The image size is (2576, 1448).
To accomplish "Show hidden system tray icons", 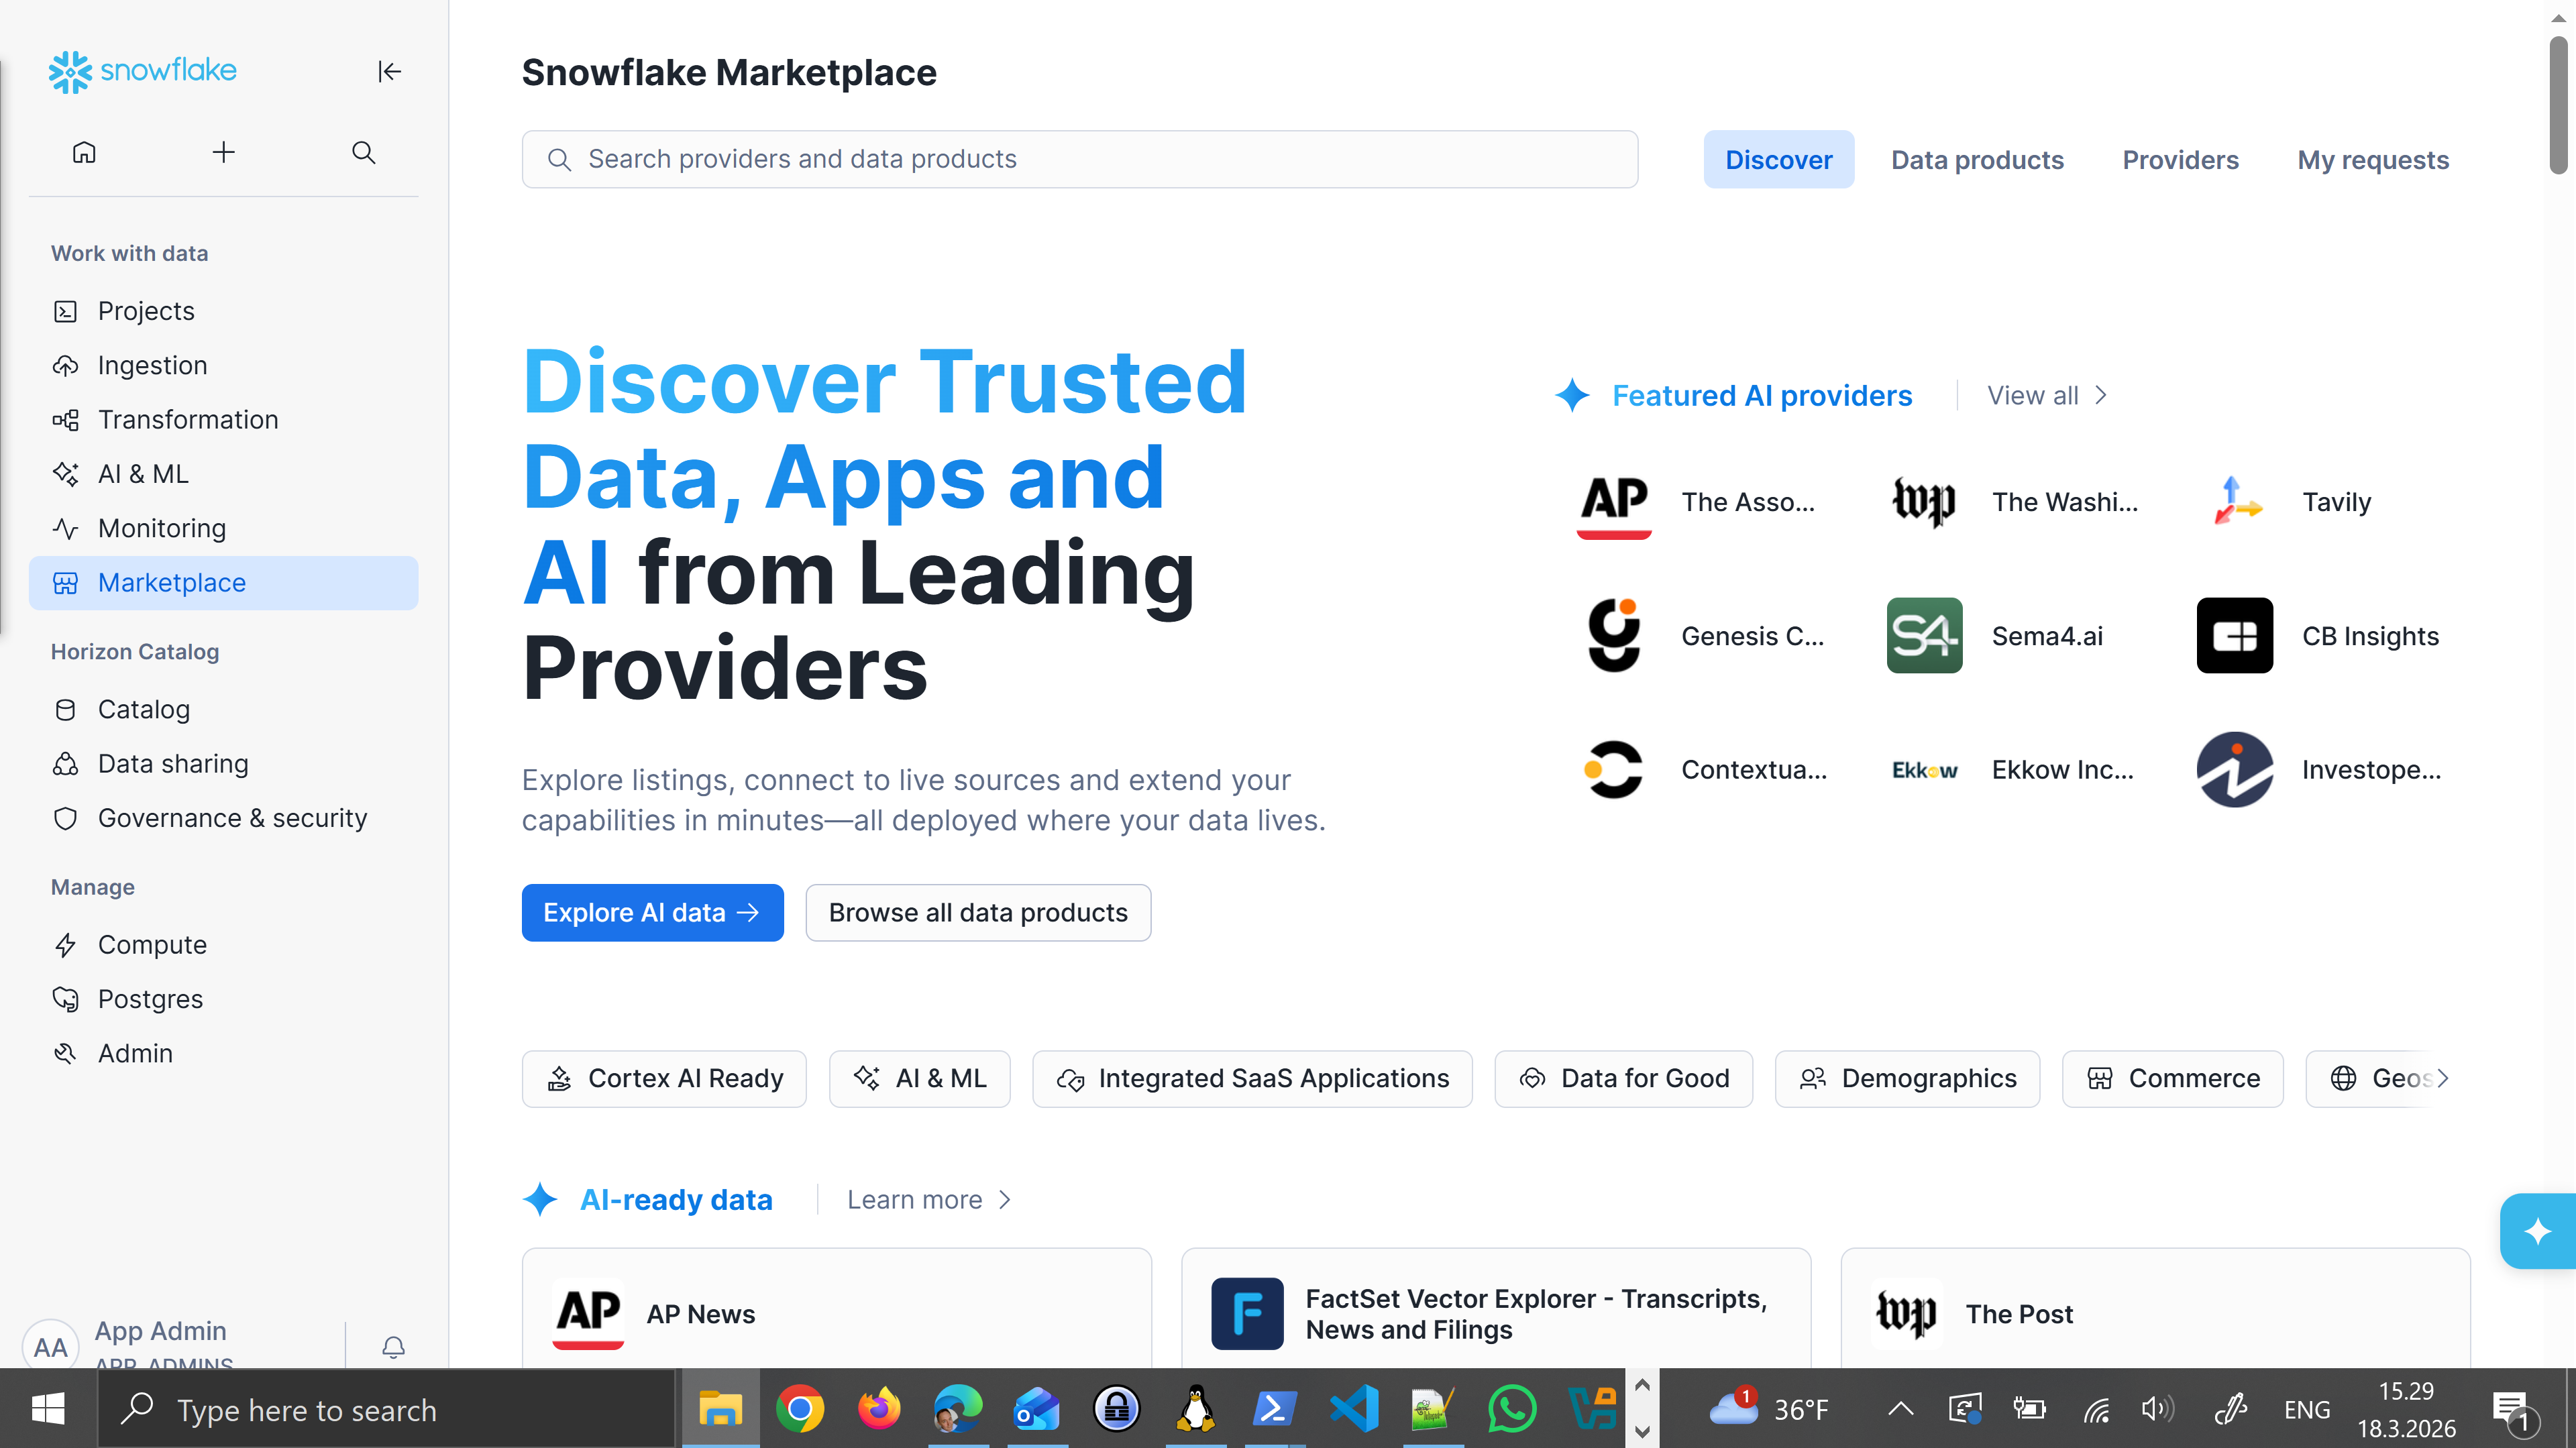I will point(1900,1409).
